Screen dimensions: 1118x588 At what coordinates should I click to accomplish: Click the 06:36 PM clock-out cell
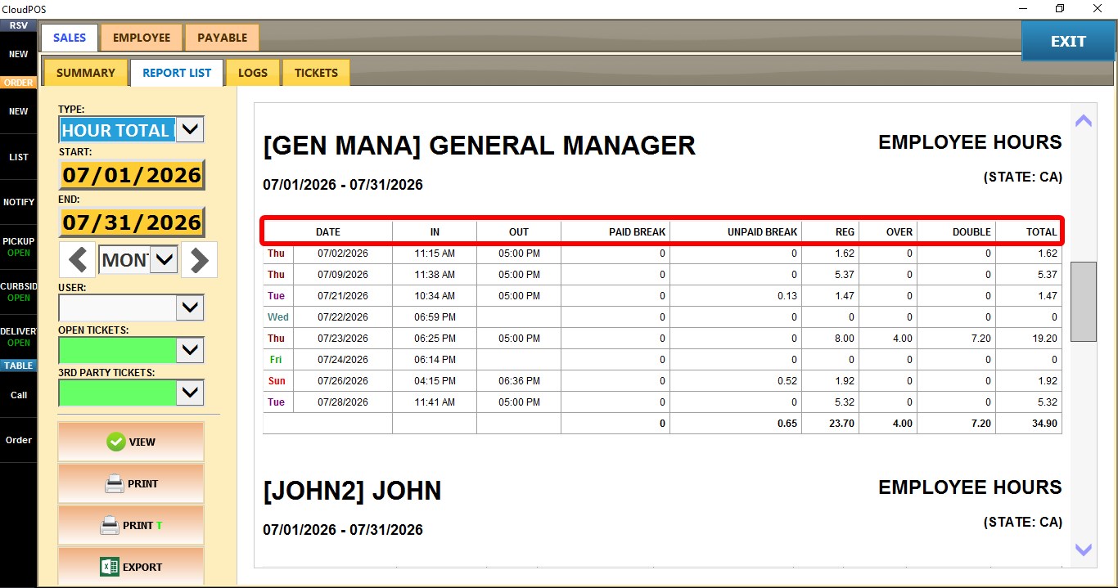click(x=519, y=381)
